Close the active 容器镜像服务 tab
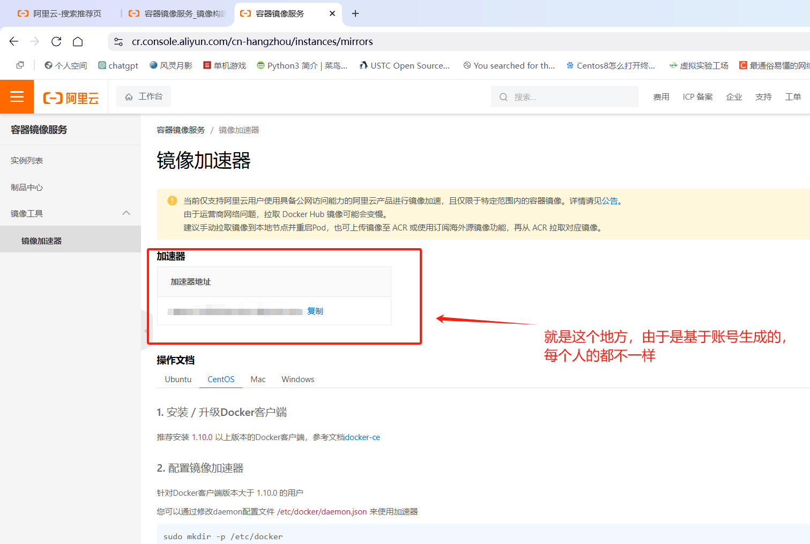 (x=332, y=13)
